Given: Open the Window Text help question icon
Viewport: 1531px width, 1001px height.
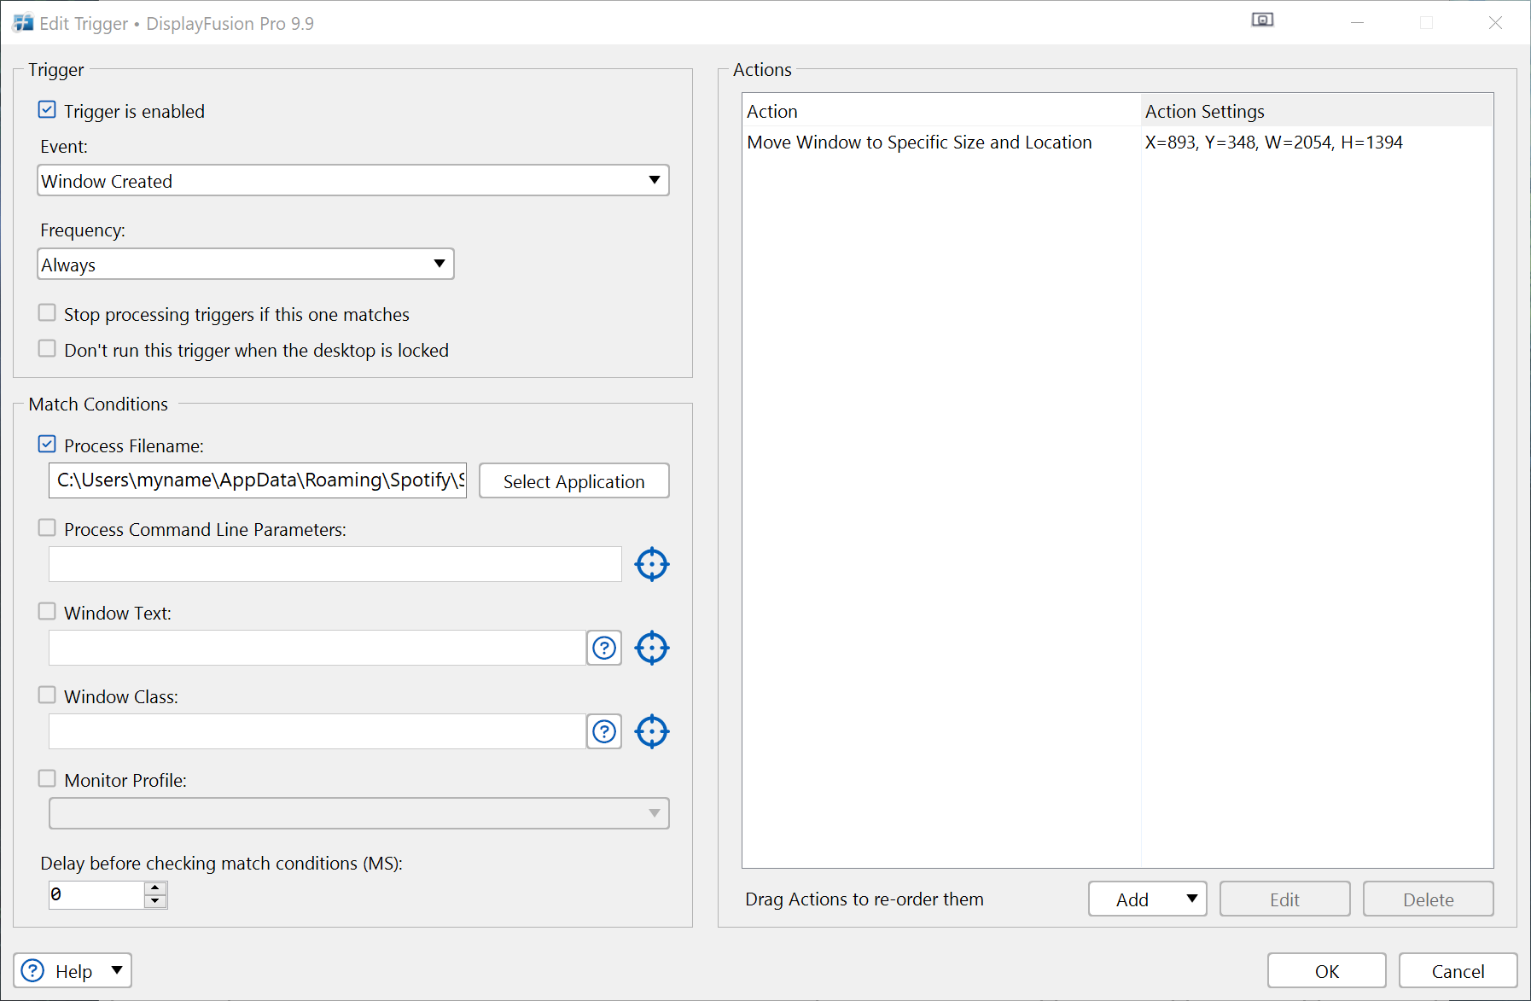Looking at the screenshot, I should coord(604,648).
